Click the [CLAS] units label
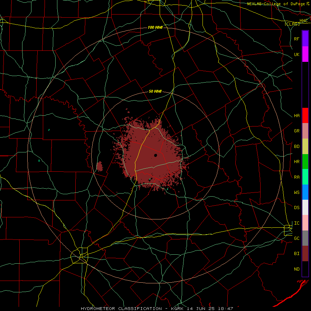The height and width of the screenshot is (311, 311). 292,24
